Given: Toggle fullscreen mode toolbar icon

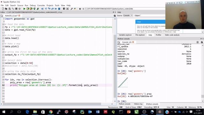Looking at the screenshot, I should pos(67,9).
